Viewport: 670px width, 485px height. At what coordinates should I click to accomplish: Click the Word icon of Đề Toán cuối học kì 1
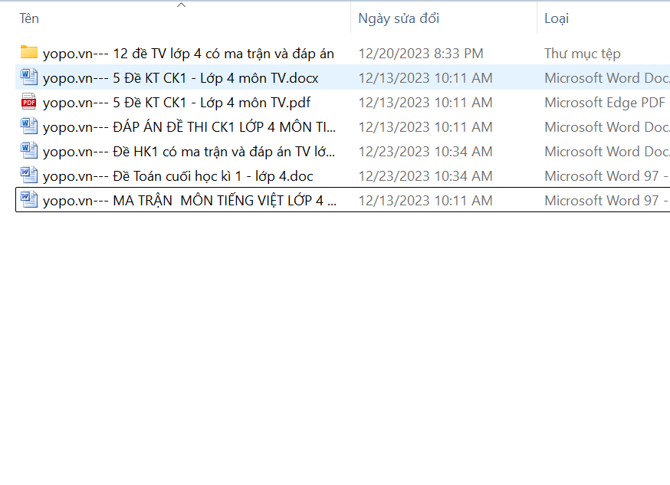(x=29, y=175)
